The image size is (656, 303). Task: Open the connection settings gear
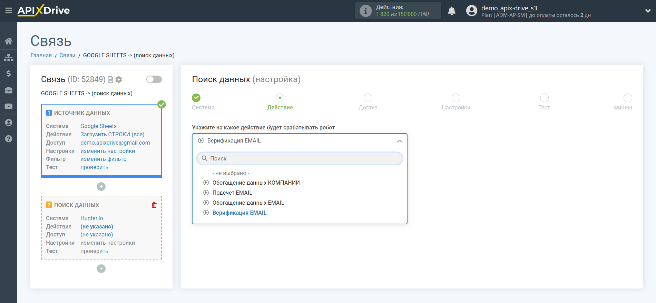click(119, 80)
